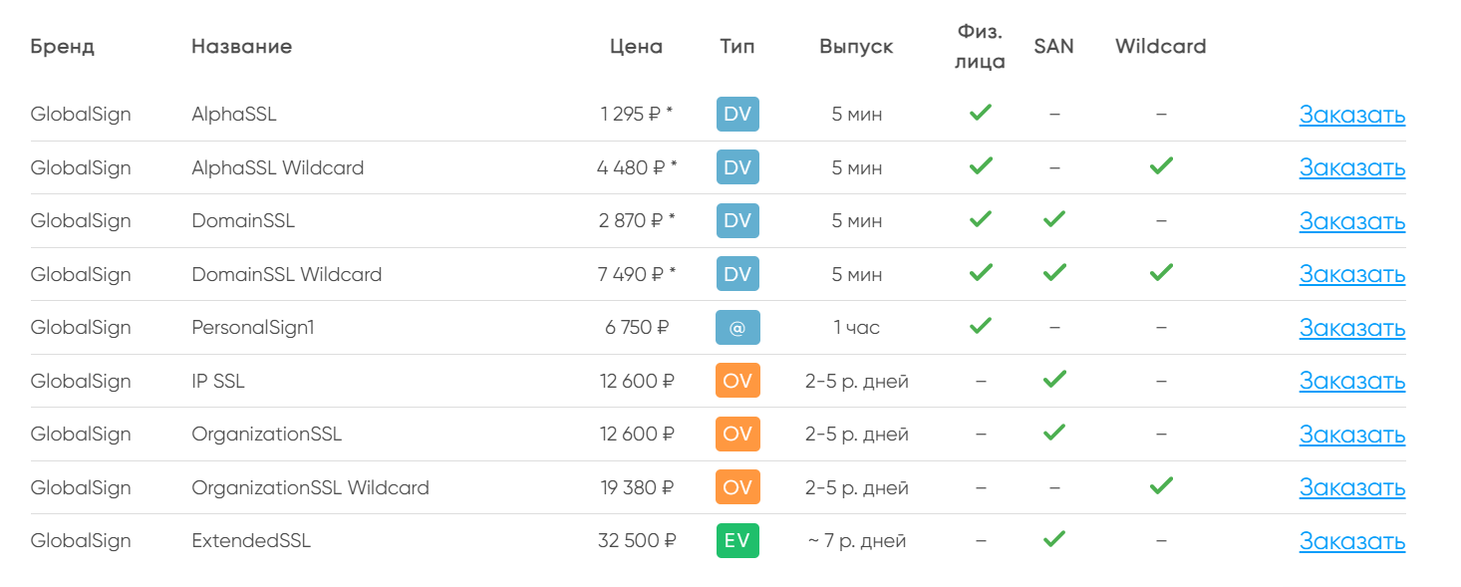Order AlphaSSL via Заказать link
The height and width of the screenshot is (587, 1461).
click(x=1351, y=114)
